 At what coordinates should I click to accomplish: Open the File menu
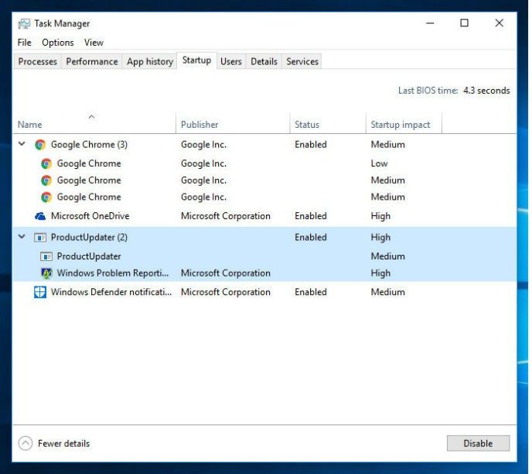(25, 43)
